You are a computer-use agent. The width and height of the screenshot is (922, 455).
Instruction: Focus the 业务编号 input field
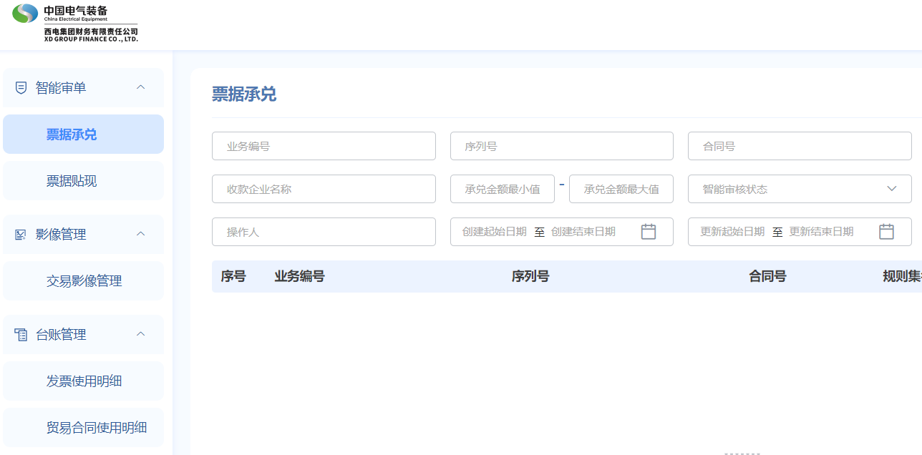[324, 146]
